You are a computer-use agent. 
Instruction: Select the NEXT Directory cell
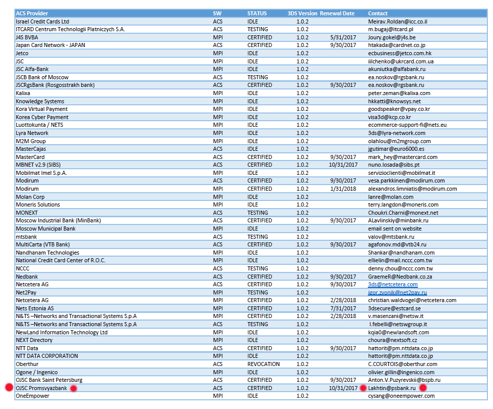[x=34, y=340]
